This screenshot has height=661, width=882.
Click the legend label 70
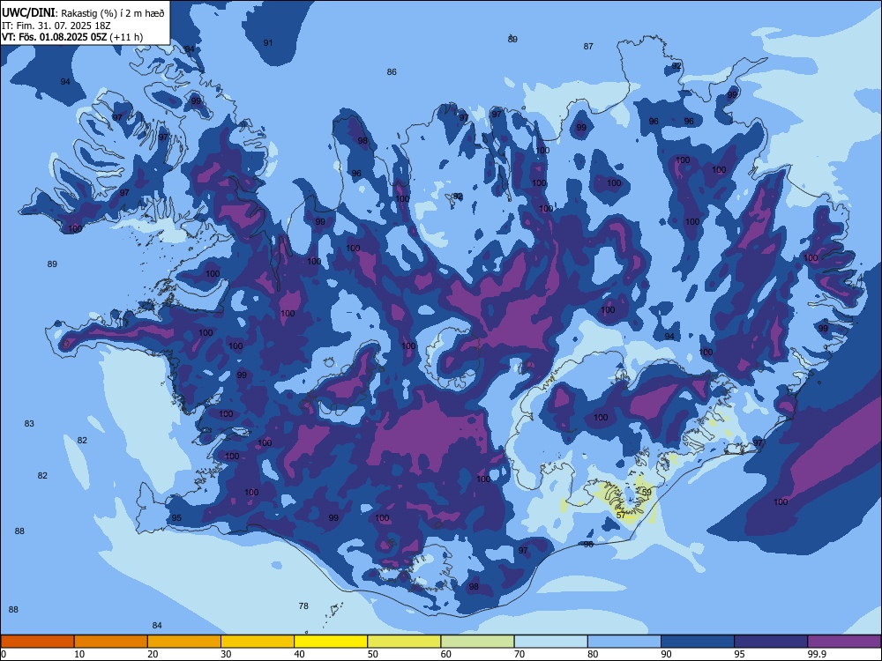pos(519,654)
